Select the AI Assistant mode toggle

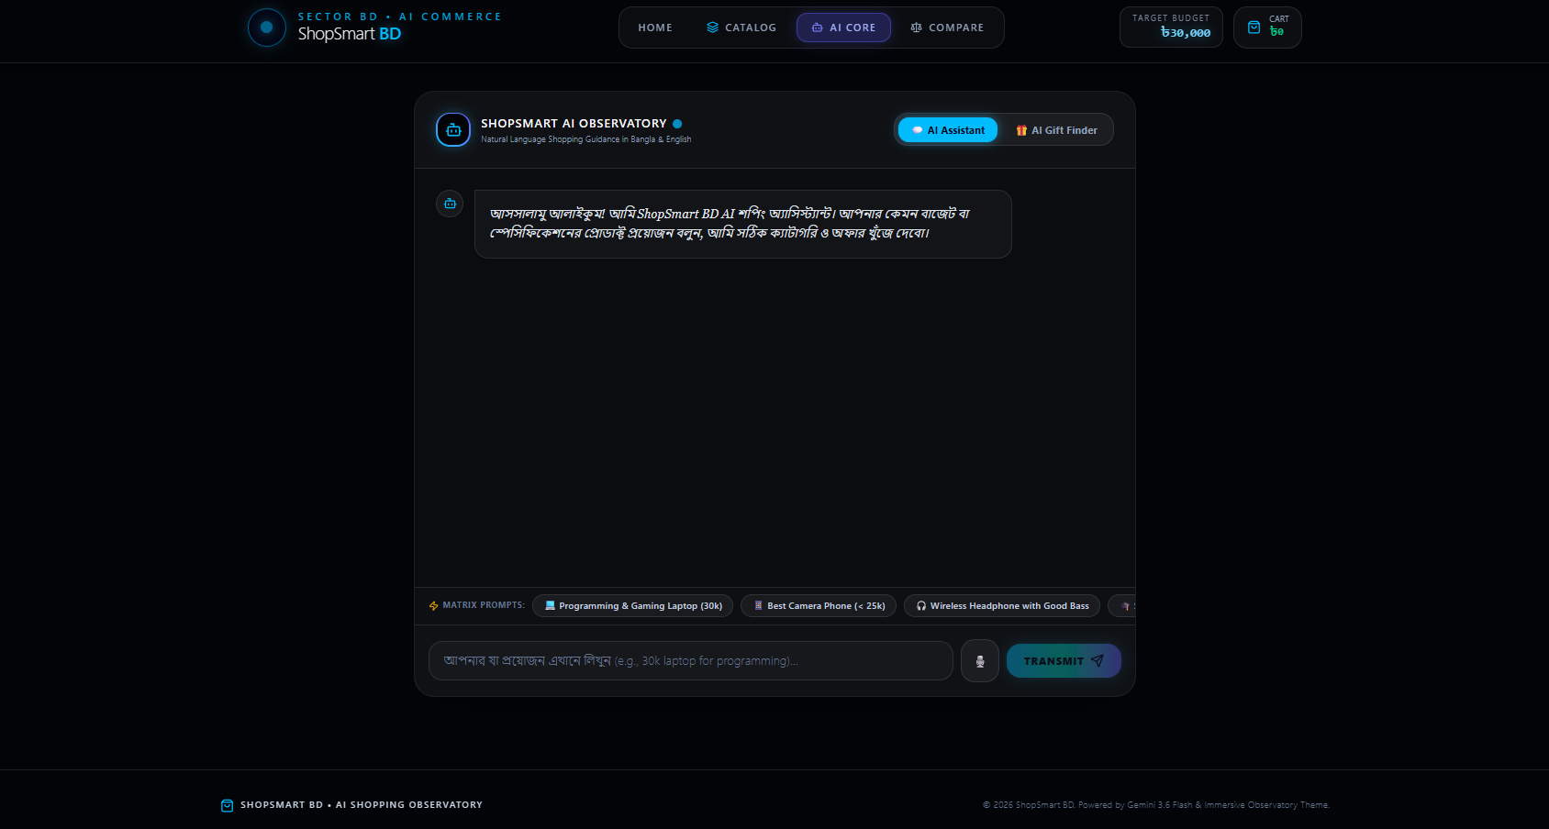tap(948, 130)
